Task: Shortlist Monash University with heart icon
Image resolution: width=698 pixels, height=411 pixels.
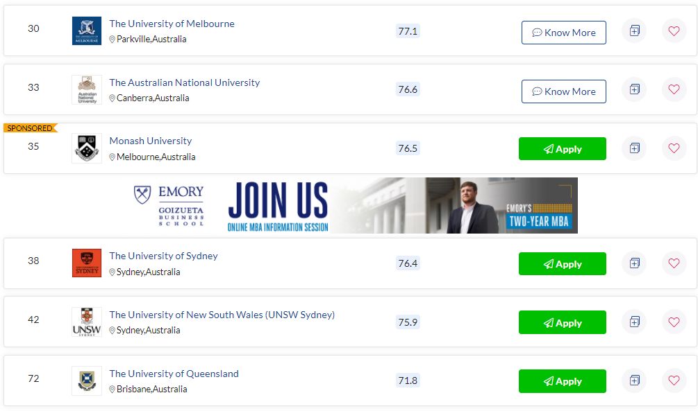Action: (674, 148)
